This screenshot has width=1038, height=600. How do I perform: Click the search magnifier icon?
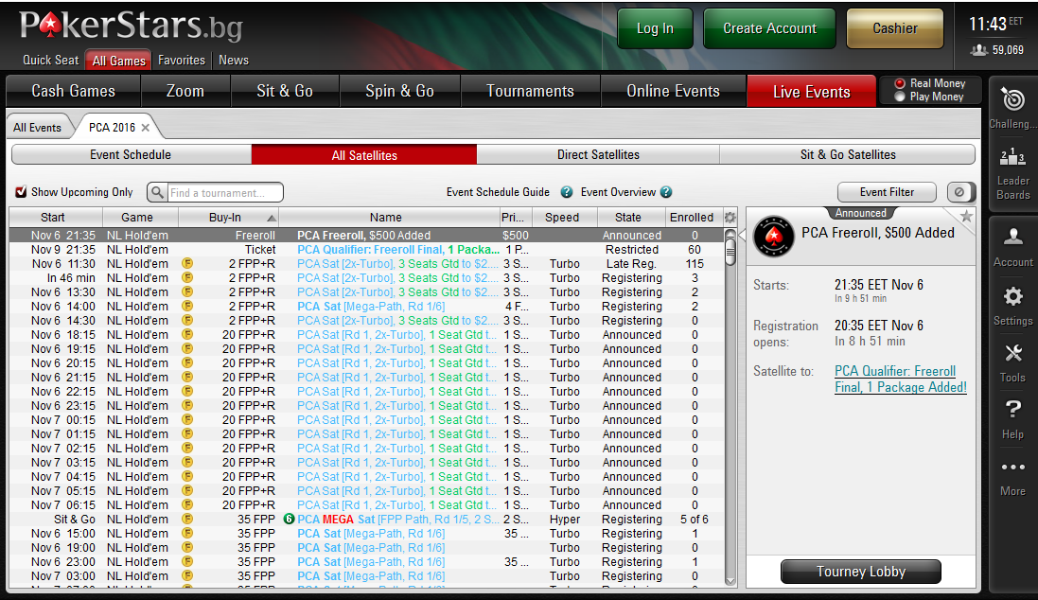(157, 192)
